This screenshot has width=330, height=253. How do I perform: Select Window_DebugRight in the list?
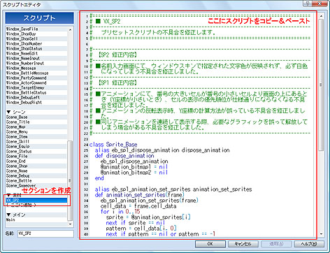(36, 103)
